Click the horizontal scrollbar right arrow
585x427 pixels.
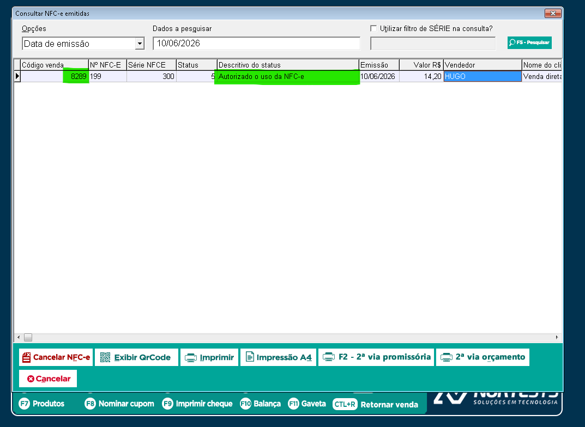[557, 337]
